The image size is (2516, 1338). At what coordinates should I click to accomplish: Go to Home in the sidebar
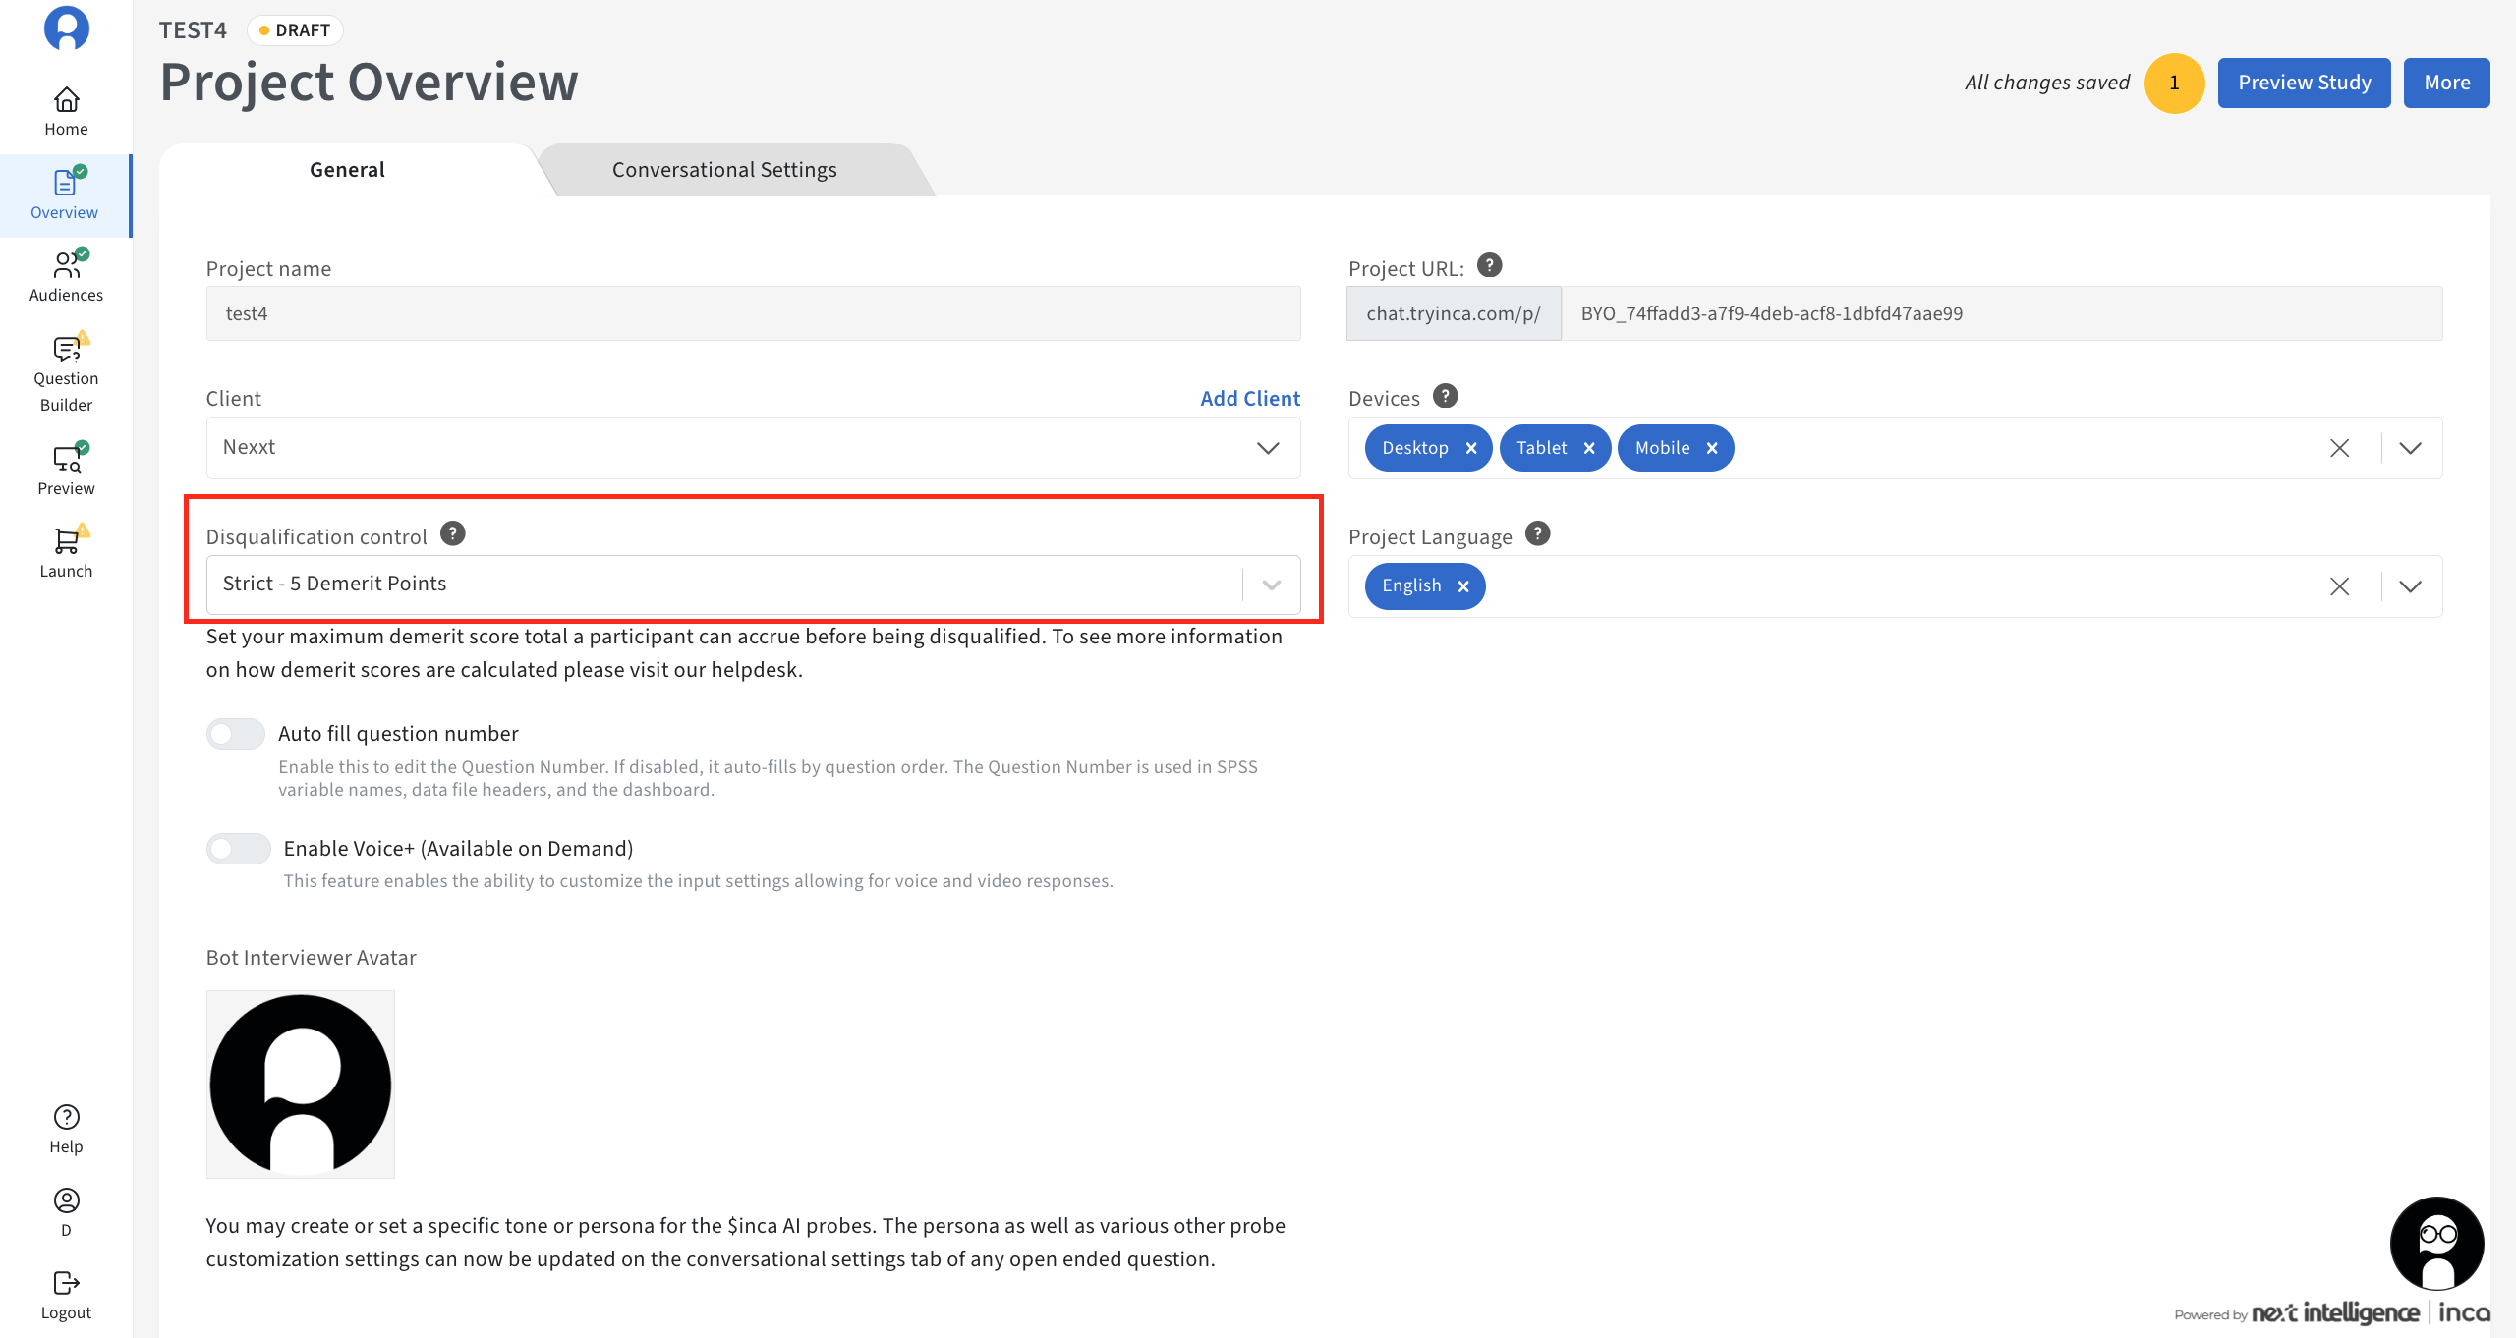66,112
